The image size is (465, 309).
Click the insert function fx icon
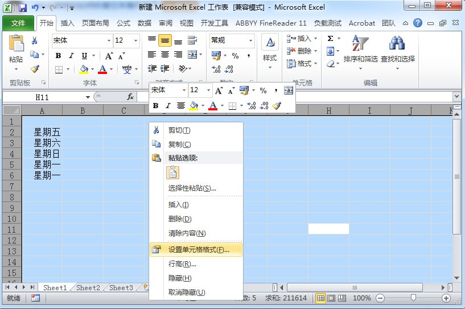point(130,97)
